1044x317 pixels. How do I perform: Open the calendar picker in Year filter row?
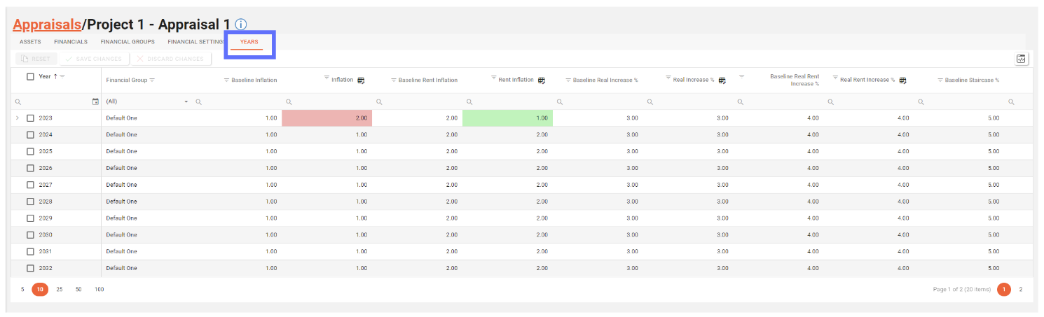(95, 102)
